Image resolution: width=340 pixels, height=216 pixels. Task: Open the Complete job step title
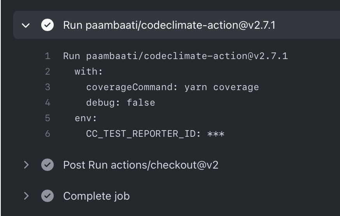(x=96, y=196)
